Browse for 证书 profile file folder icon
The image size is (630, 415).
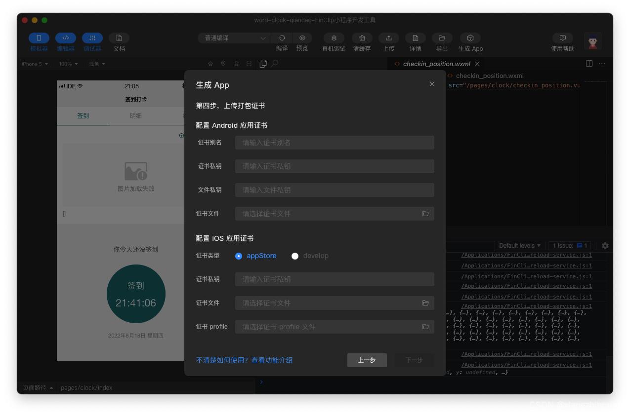[x=425, y=327]
